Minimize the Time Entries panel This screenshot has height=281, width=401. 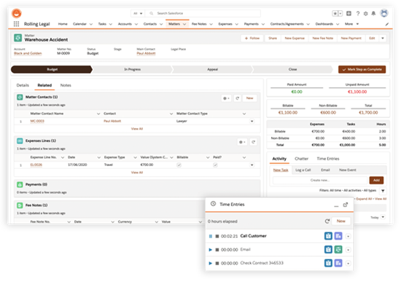point(336,205)
